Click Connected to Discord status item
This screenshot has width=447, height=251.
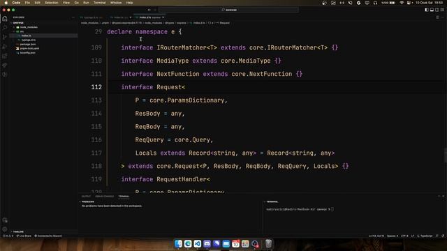(48, 236)
